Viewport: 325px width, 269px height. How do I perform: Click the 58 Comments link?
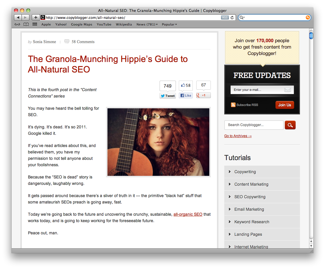83,42
